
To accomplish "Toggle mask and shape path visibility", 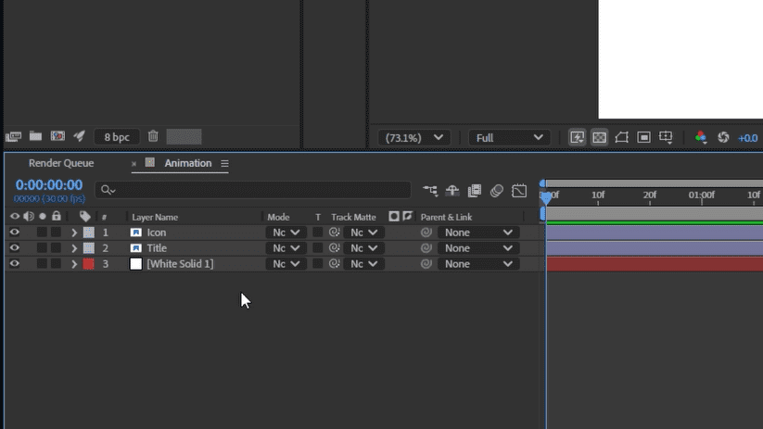I will pos(621,138).
